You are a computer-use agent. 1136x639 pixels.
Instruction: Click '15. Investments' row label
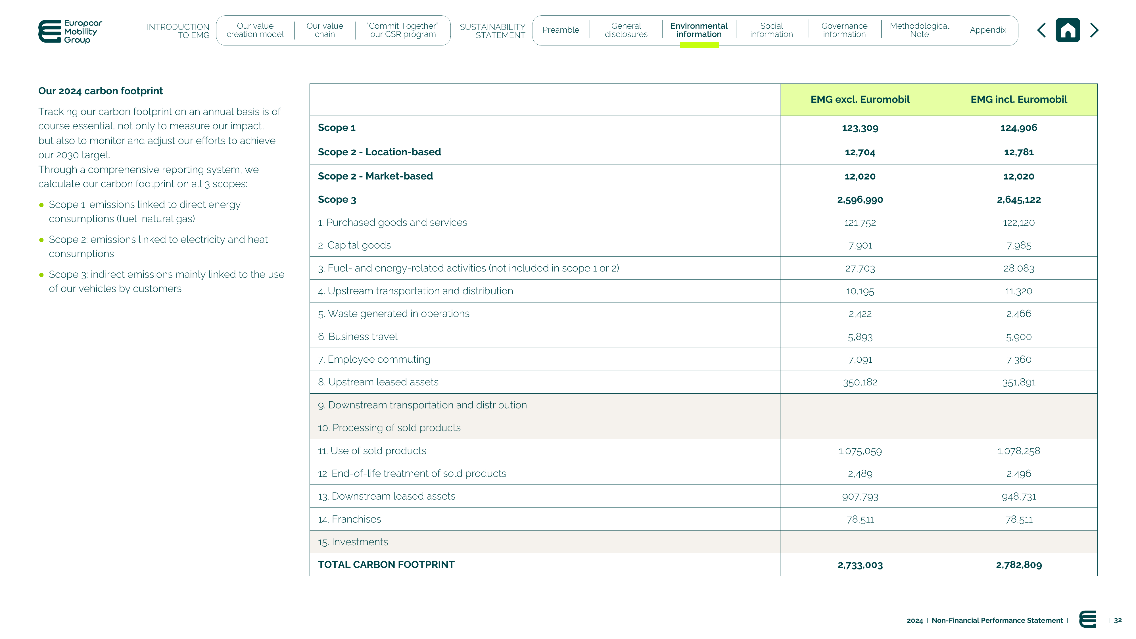click(353, 542)
